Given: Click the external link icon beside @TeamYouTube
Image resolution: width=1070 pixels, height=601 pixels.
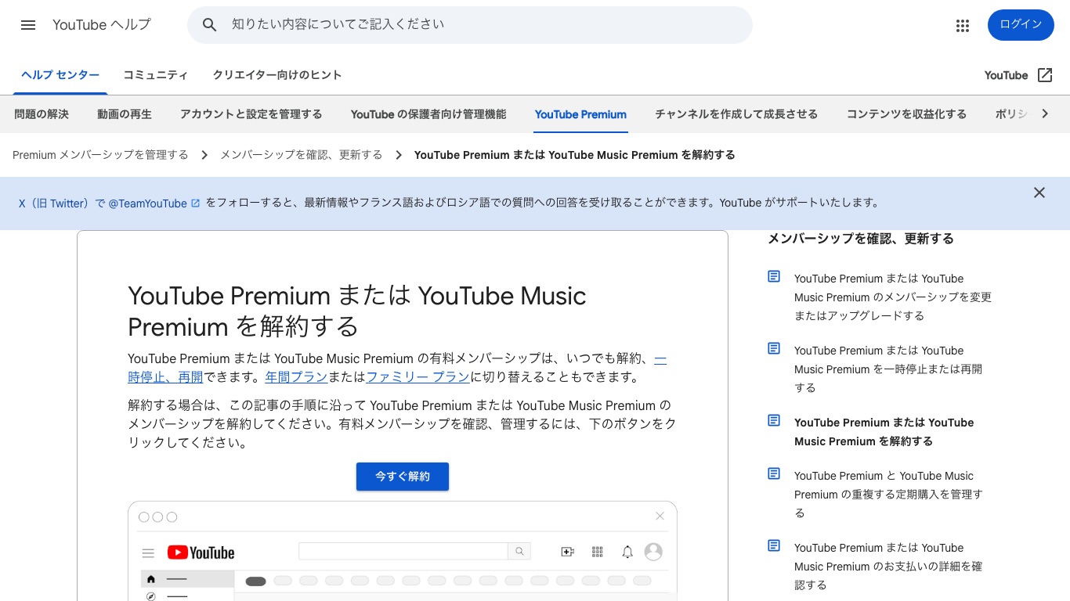Looking at the screenshot, I should pos(196,203).
